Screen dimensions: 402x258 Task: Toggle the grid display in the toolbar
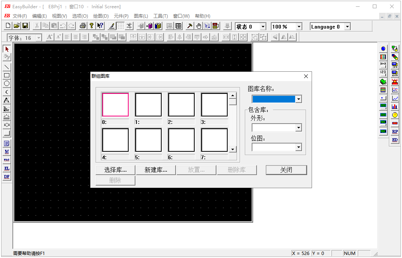click(120, 26)
